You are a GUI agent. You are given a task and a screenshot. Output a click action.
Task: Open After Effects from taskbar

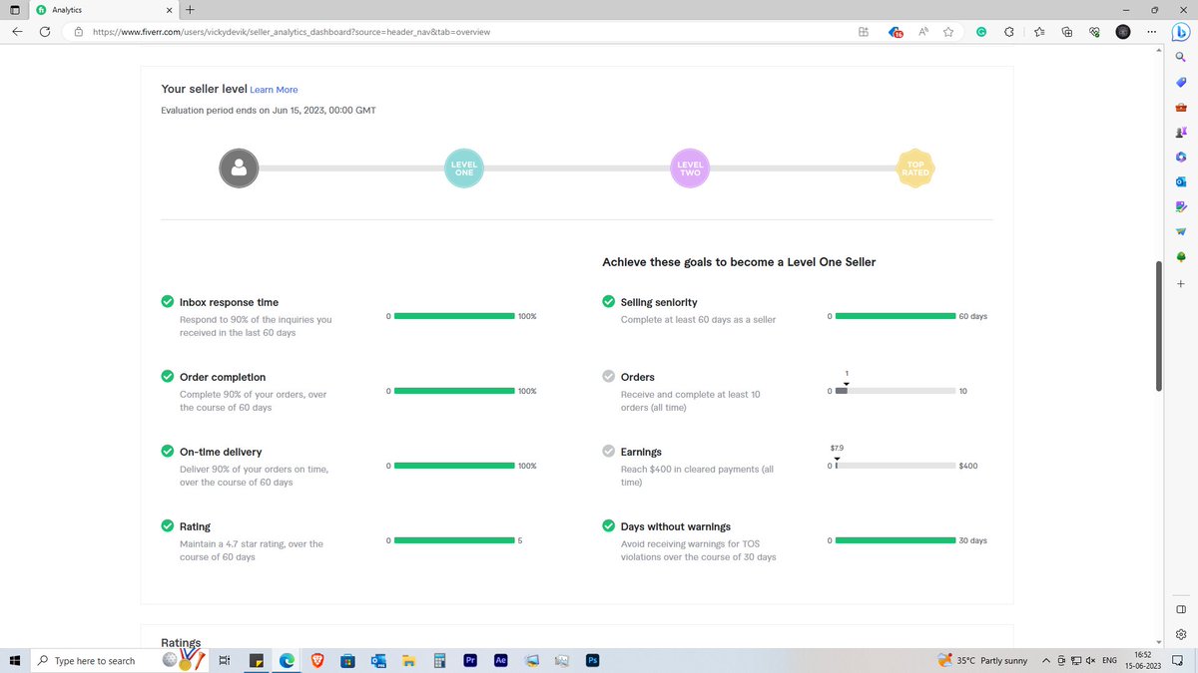coord(501,660)
